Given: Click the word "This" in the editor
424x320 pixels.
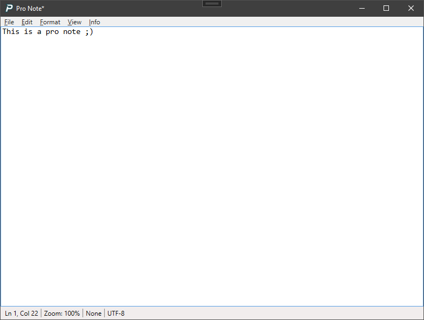Looking at the screenshot, I should pyautogui.click(x=11, y=32).
